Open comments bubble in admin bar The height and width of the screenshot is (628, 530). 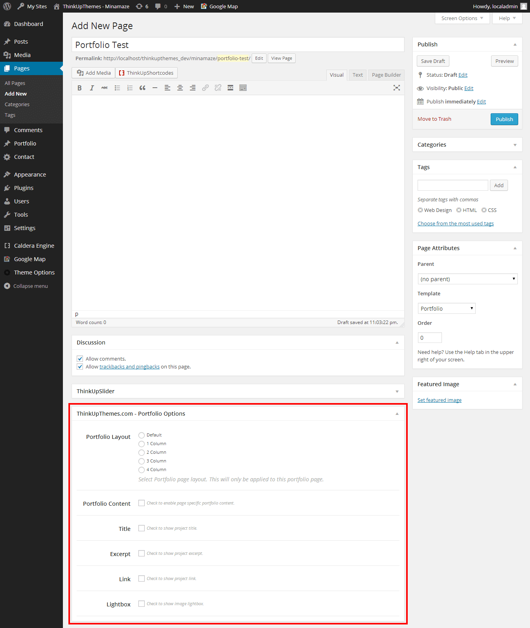[x=161, y=6]
